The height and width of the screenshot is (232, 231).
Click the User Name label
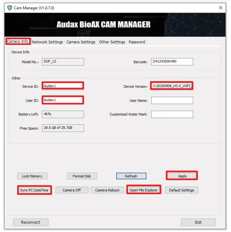138,101
